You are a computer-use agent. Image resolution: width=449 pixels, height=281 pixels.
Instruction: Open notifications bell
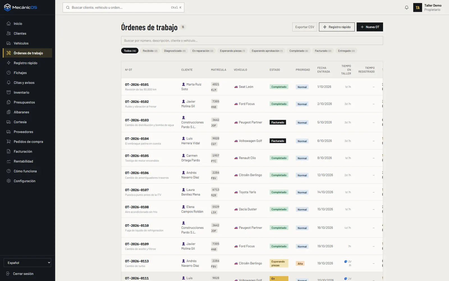click(x=407, y=8)
